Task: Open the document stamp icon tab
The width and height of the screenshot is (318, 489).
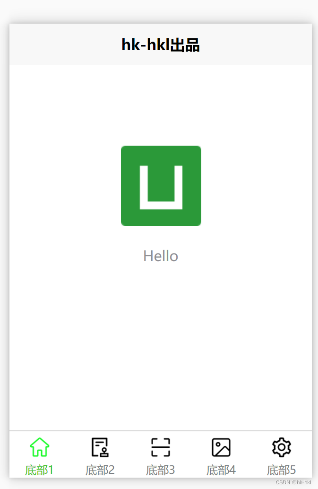Action: click(x=100, y=447)
